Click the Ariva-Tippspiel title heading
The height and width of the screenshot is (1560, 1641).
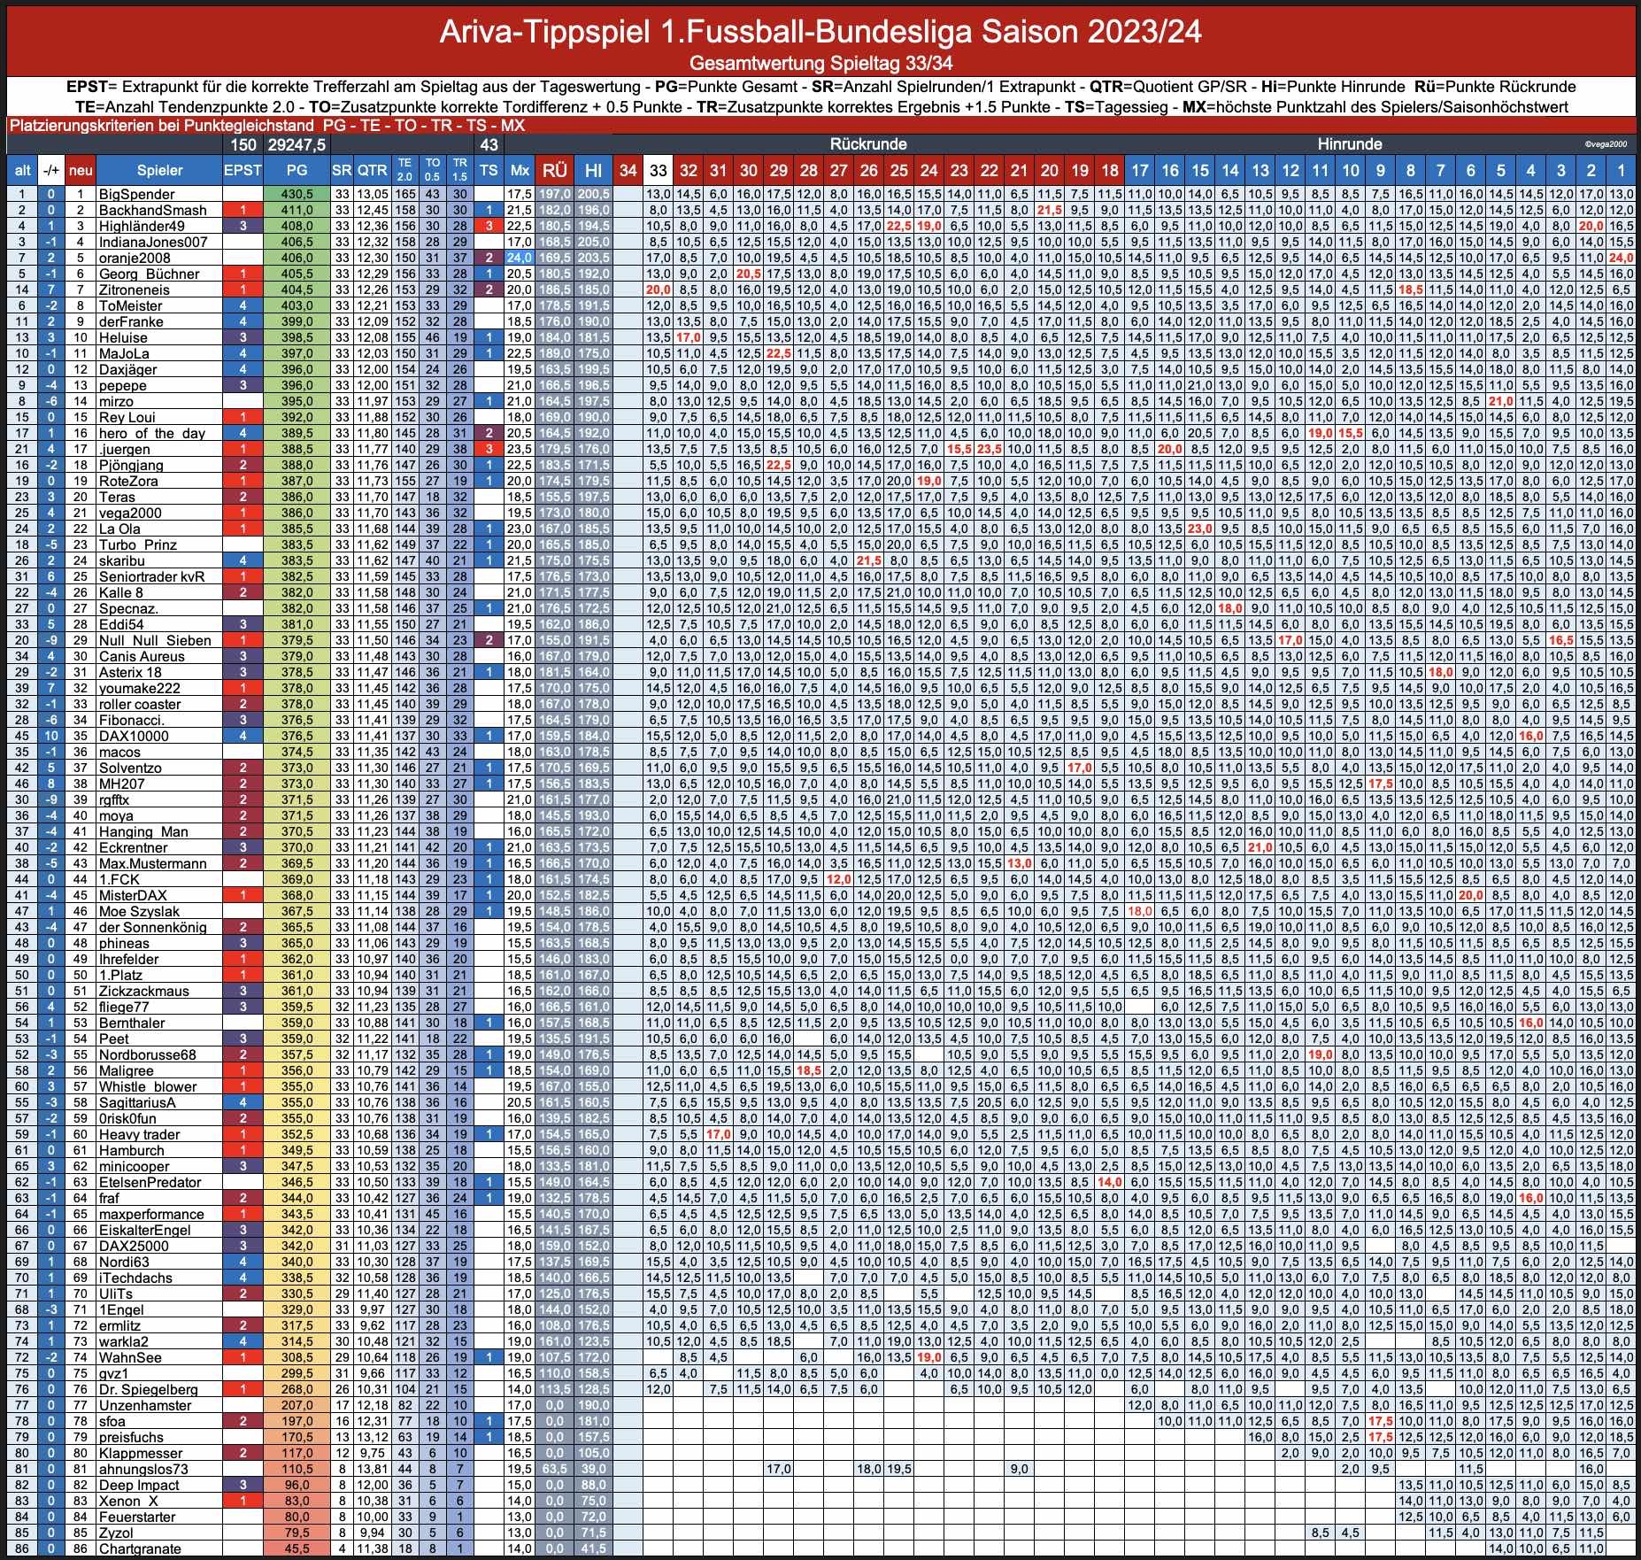pos(820,32)
